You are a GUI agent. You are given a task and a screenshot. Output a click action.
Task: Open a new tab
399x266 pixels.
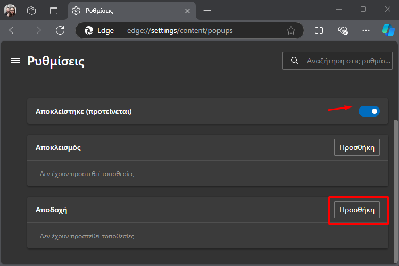[x=207, y=11]
